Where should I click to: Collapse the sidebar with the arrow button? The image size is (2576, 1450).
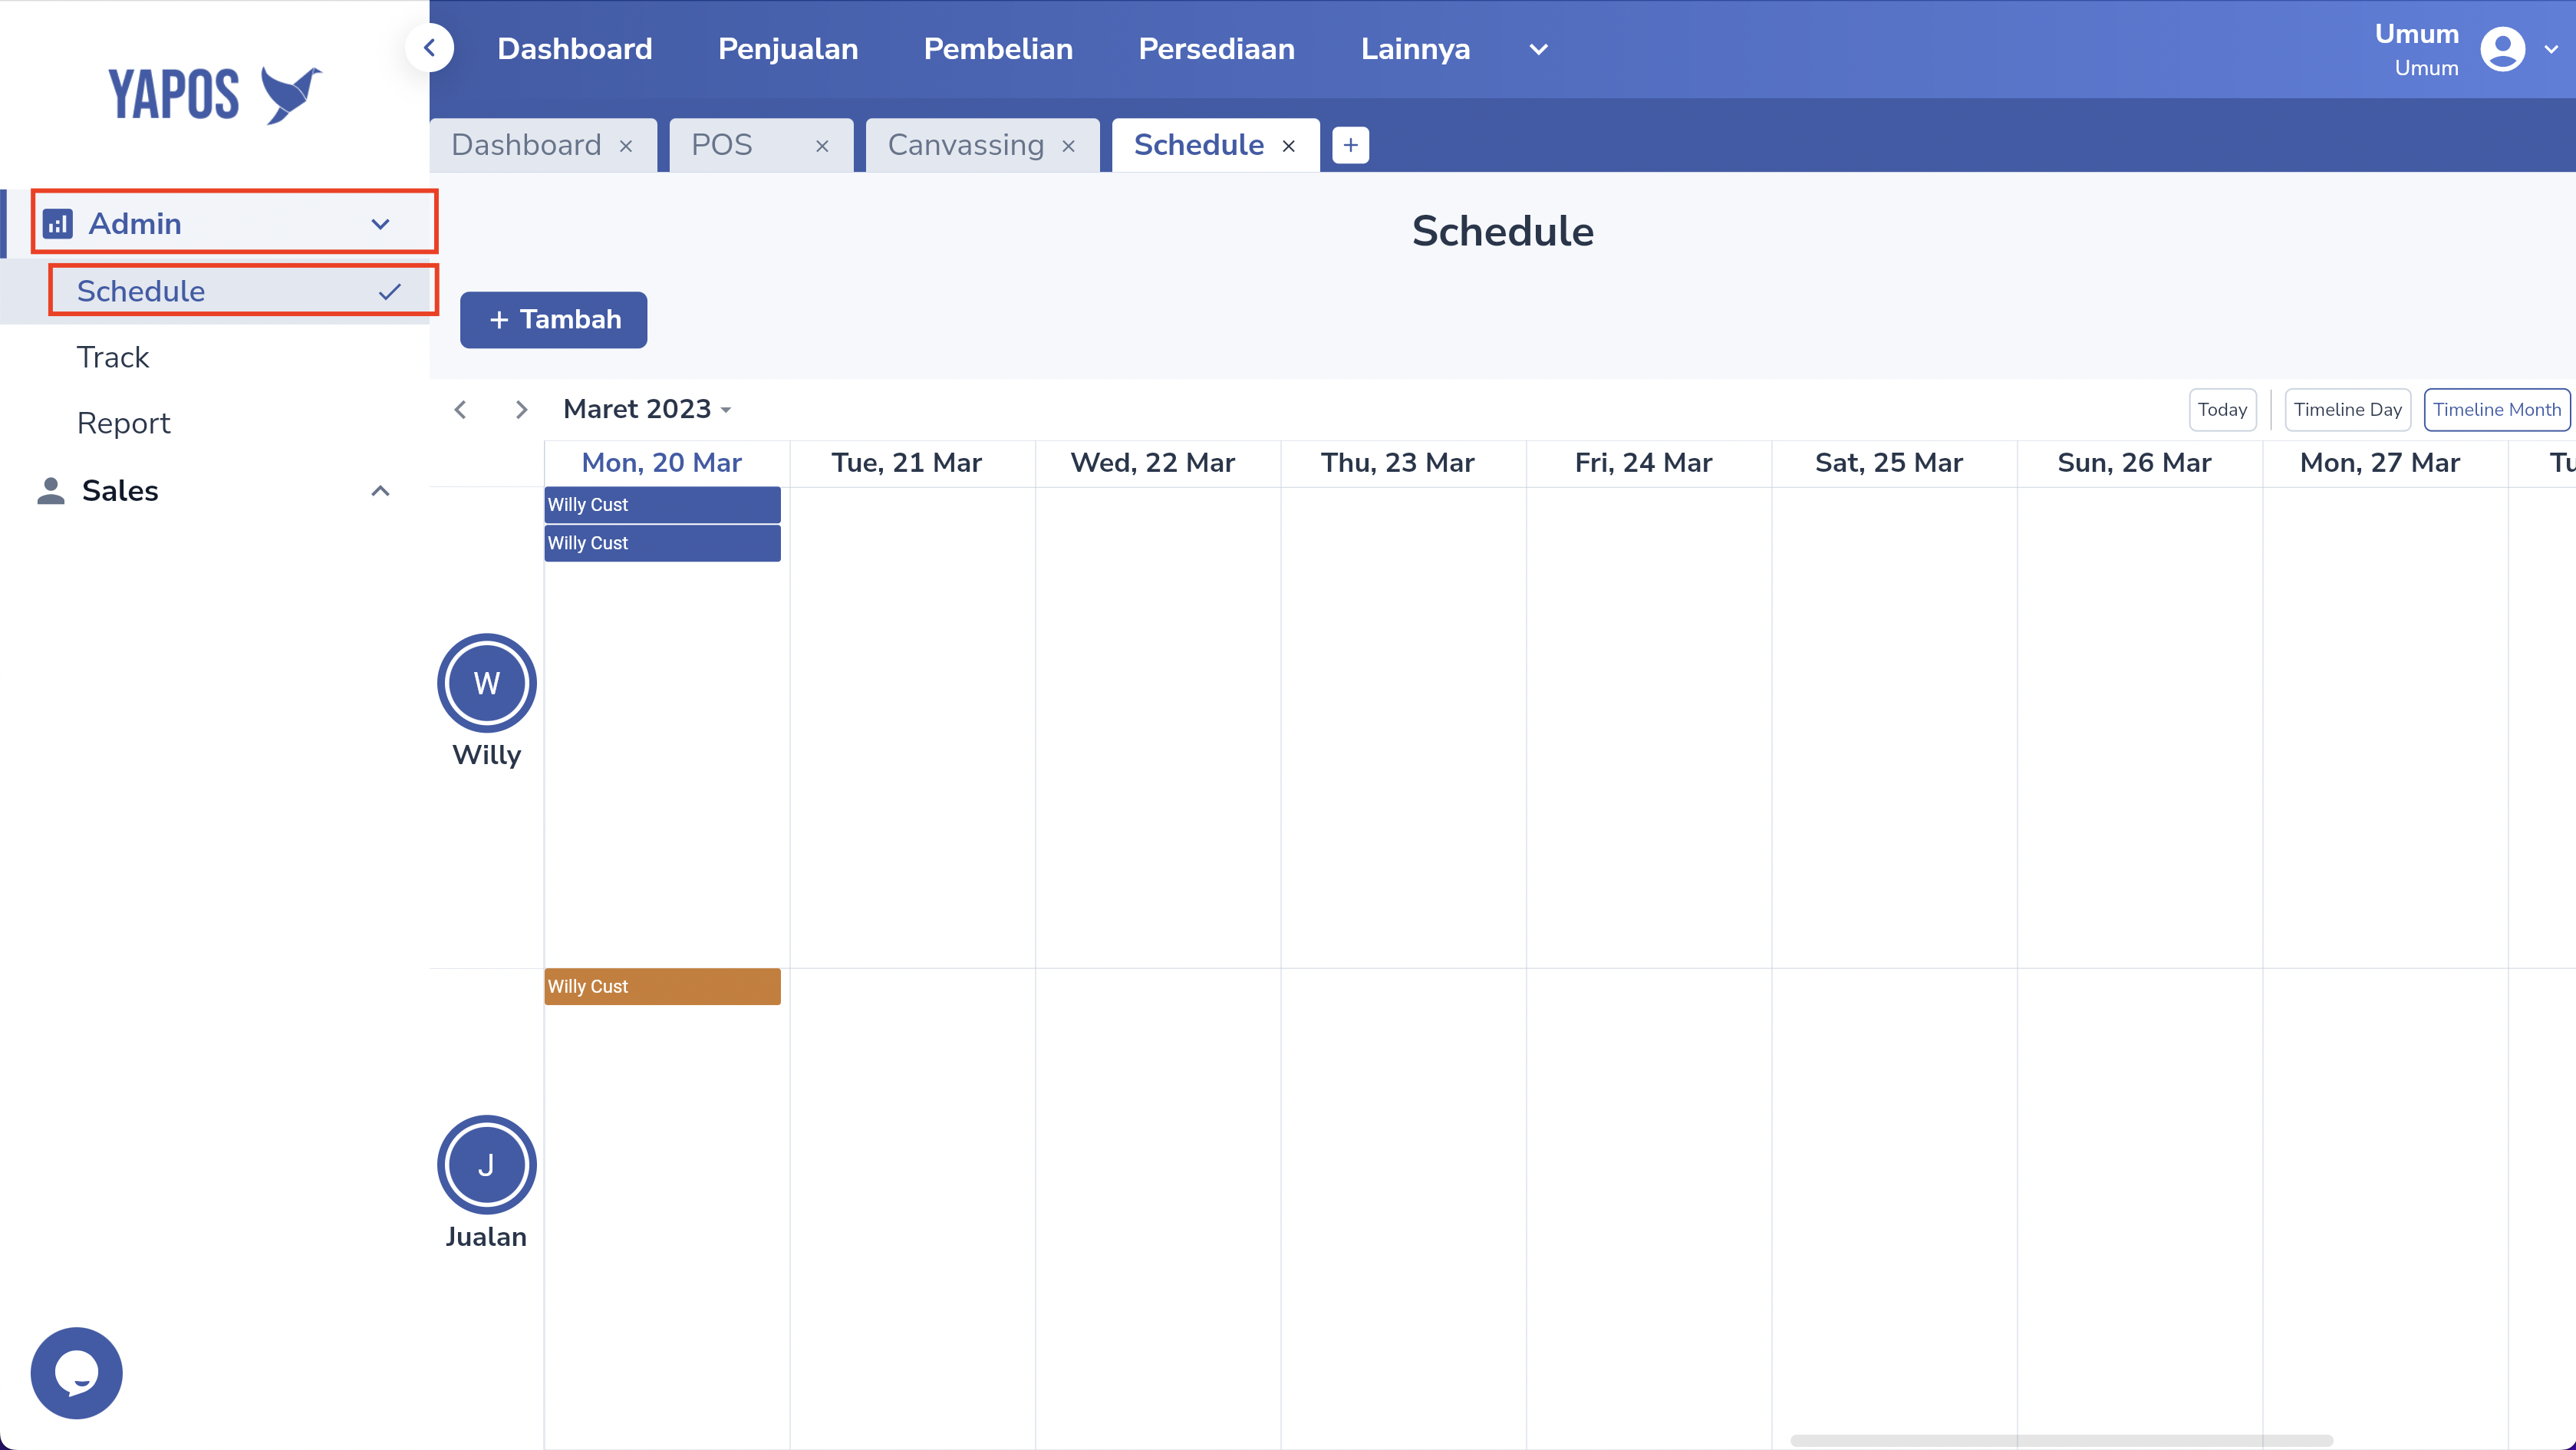[429, 47]
